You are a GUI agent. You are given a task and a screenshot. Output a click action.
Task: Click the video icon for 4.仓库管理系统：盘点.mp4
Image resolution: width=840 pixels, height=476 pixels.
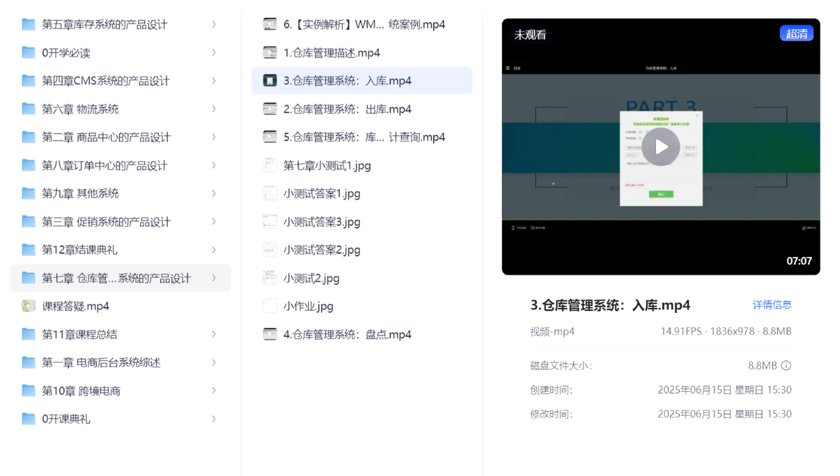coord(269,335)
